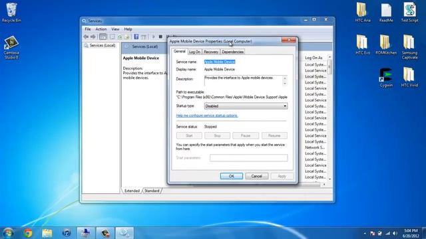The width and height of the screenshot is (426, 239).
Task: Click the network signal tray icon
Action: click(387, 233)
